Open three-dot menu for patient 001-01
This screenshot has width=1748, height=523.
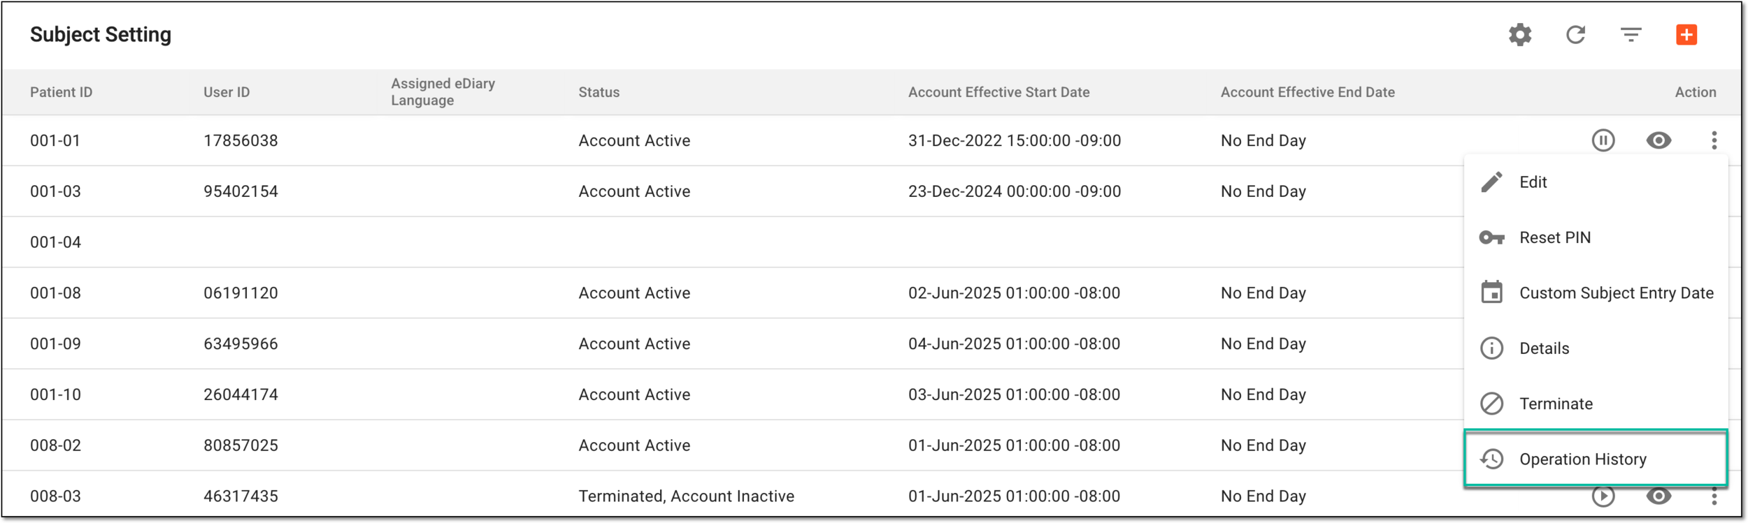click(1714, 140)
